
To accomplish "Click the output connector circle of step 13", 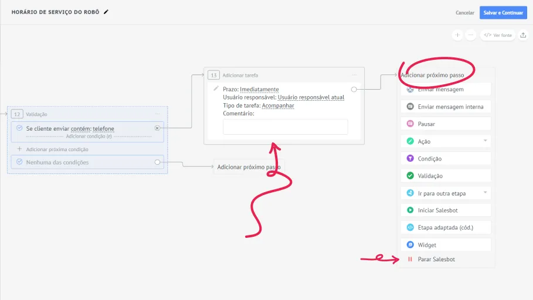I will (354, 89).
